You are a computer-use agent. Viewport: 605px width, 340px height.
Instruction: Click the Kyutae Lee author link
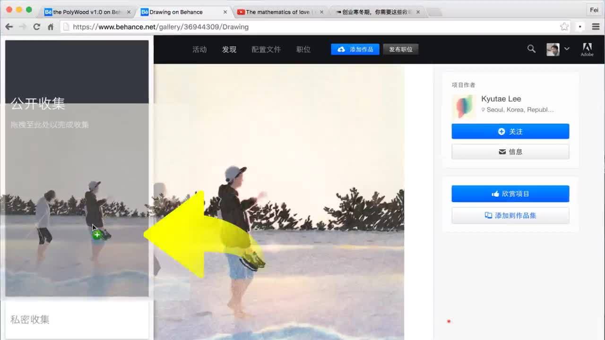tap(501, 99)
